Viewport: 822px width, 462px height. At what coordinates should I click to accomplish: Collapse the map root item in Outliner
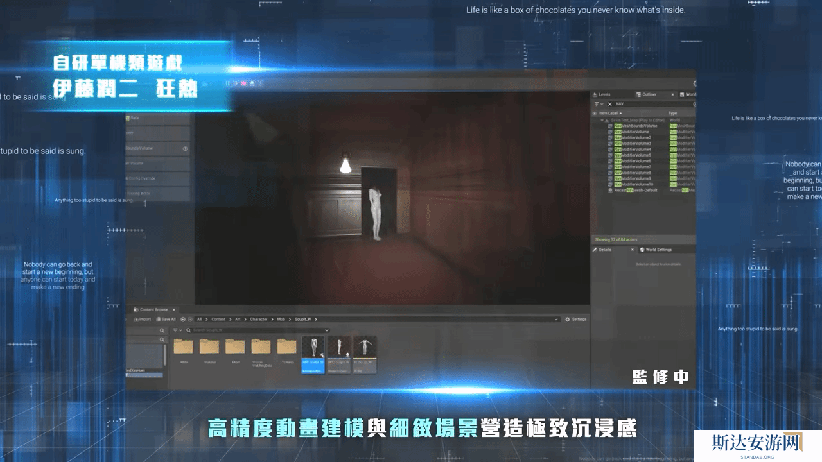602,120
